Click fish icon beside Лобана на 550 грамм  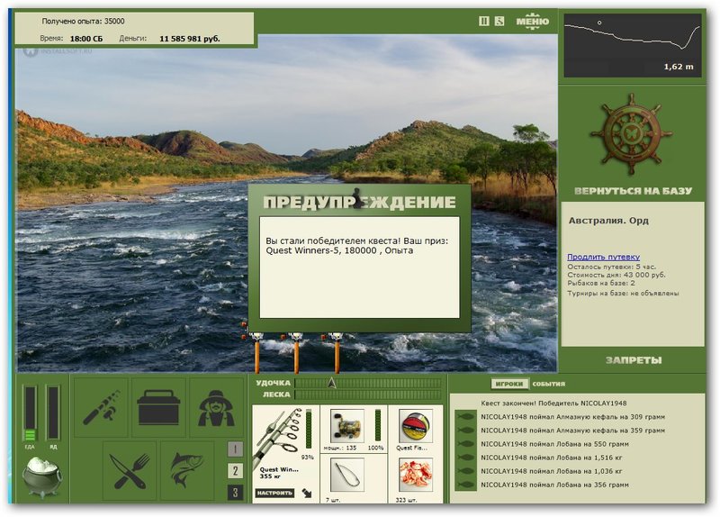click(x=465, y=444)
